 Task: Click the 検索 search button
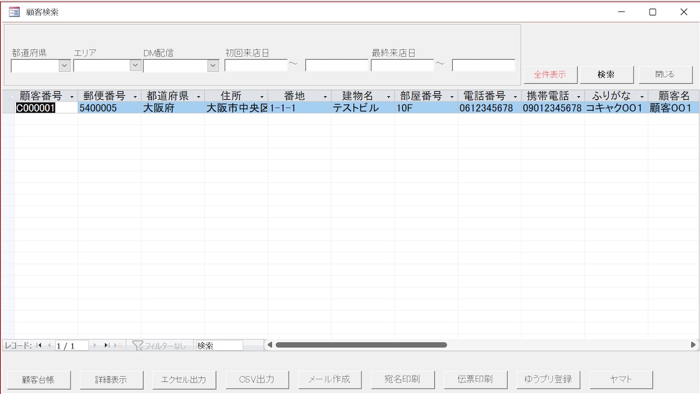pos(606,75)
